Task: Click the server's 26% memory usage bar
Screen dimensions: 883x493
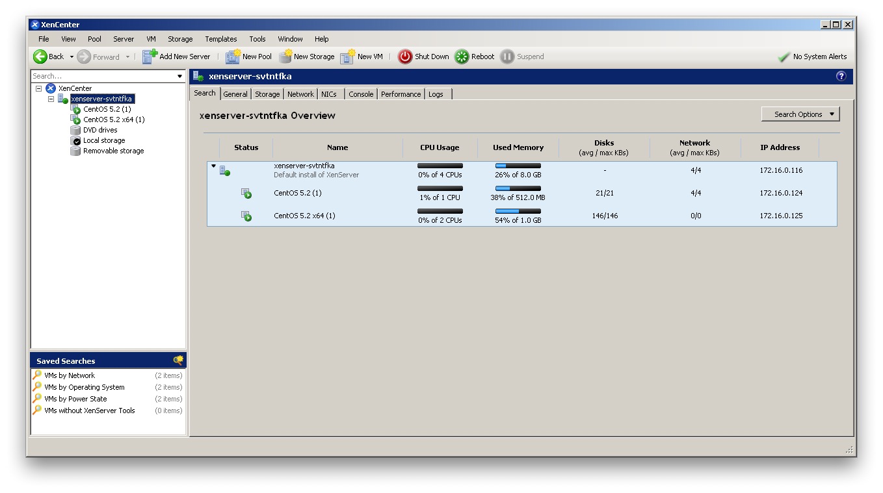Action: pos(518,166)
